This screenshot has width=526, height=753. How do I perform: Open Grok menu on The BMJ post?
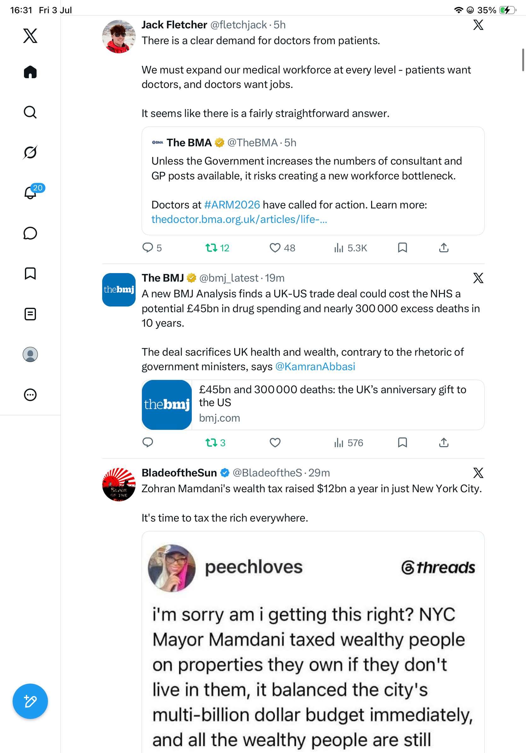click(478, 278)
